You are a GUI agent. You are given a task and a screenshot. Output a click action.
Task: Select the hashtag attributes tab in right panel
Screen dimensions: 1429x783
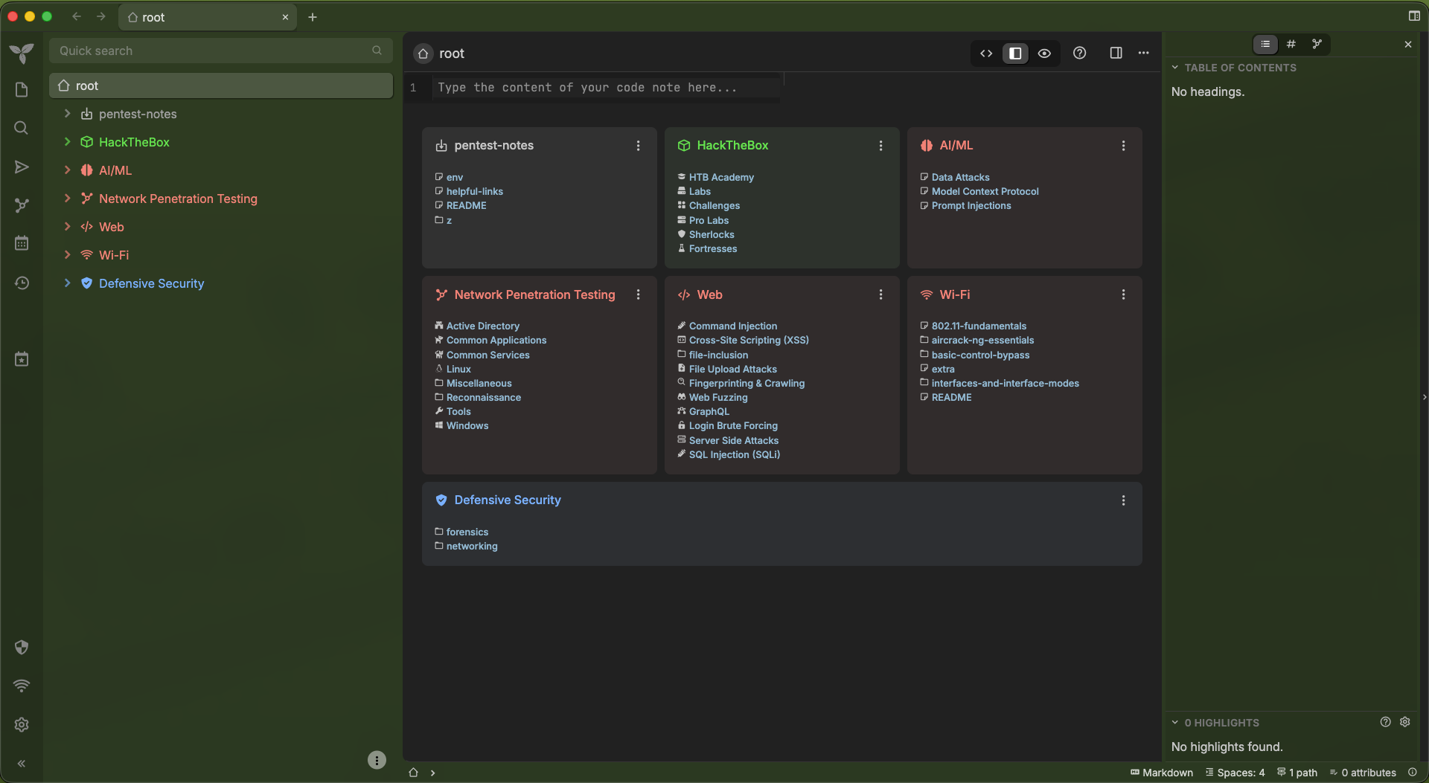[x=1291, y=44]
